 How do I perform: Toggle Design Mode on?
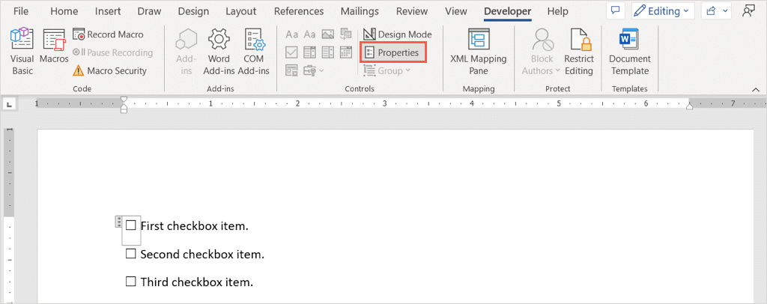(x=398, y=34)
